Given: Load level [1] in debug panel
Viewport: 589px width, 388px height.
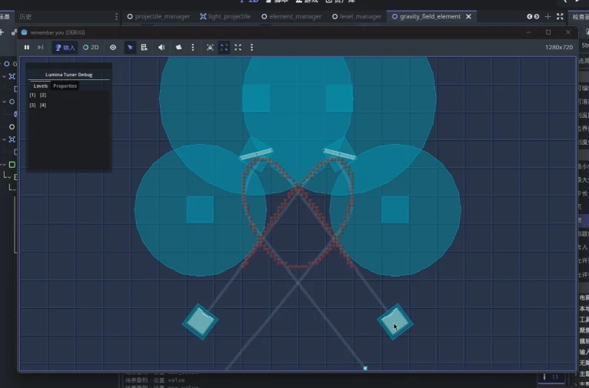Looking at the screenshot, I should (x=32, y=95).
